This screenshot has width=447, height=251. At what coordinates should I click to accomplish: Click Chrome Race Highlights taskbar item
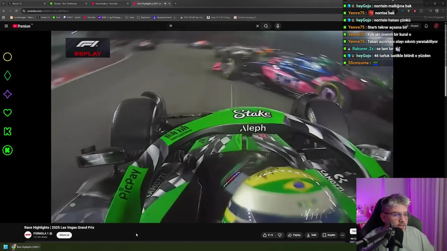25,247
